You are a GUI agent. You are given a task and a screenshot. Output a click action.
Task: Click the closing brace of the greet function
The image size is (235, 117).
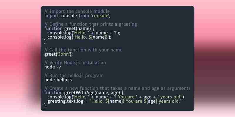point(45,42)
